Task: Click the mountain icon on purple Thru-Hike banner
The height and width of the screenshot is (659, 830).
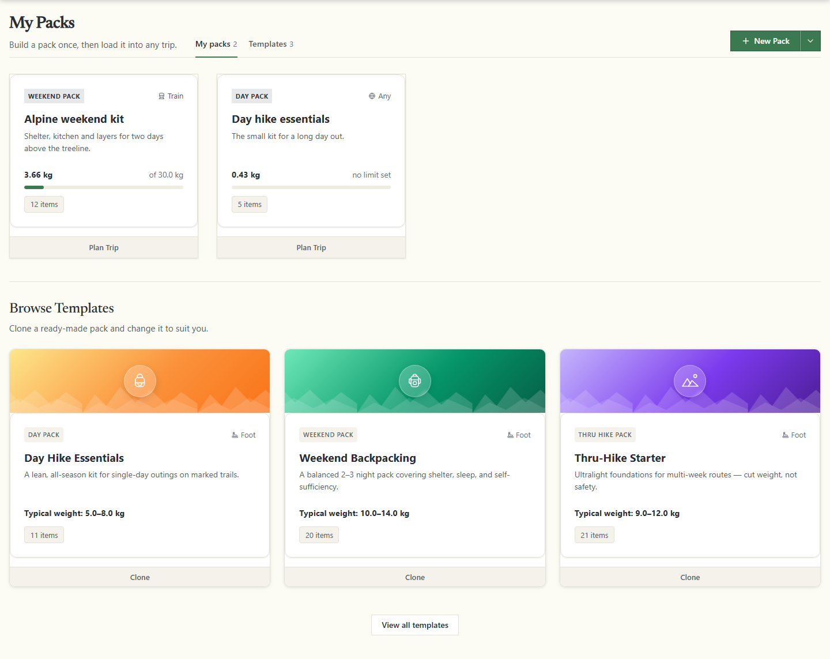Action: click(x=690, y=381)
